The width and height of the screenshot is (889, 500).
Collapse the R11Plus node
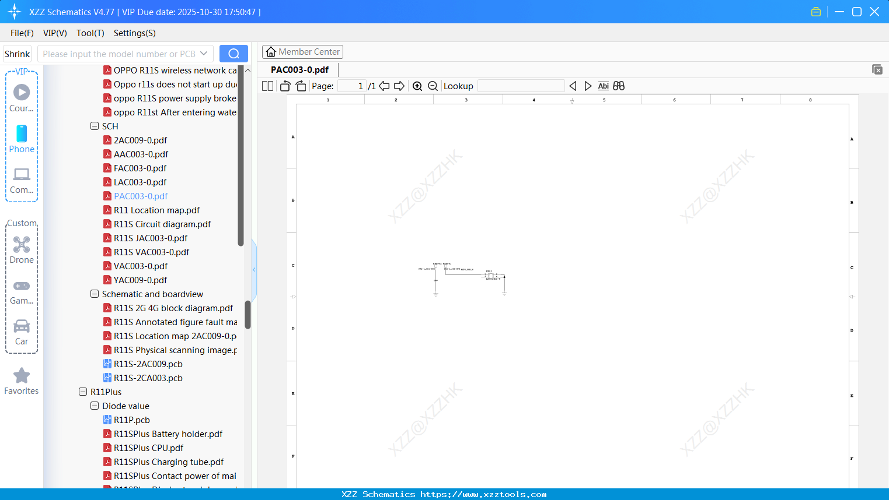(x=83, y=392)
